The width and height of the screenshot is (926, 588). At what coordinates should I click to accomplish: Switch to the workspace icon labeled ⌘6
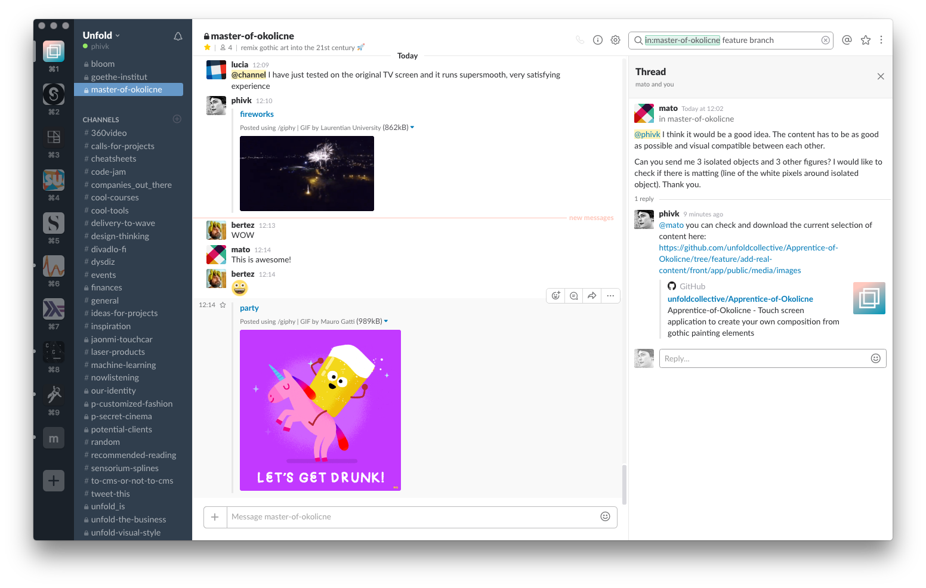point(54,267)
